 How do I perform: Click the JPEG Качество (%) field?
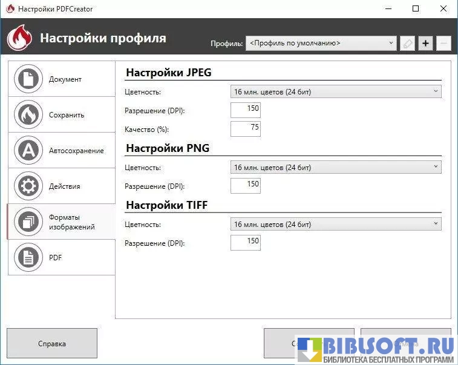(246, 129)
